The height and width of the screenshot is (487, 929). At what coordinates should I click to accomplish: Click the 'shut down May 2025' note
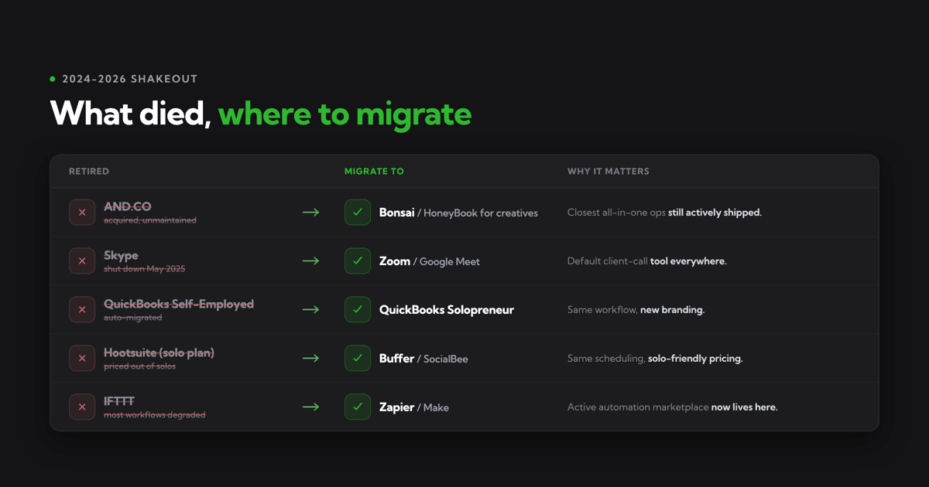pyautogui.click(x=145, y=269)
